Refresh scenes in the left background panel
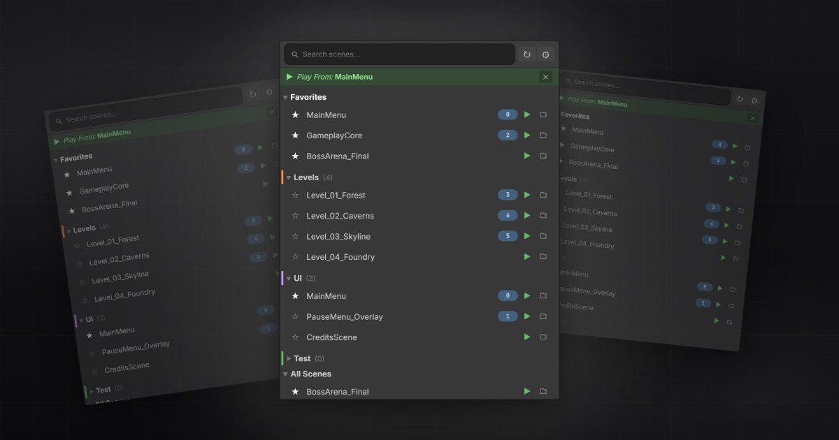 click(x=252, y=94)
